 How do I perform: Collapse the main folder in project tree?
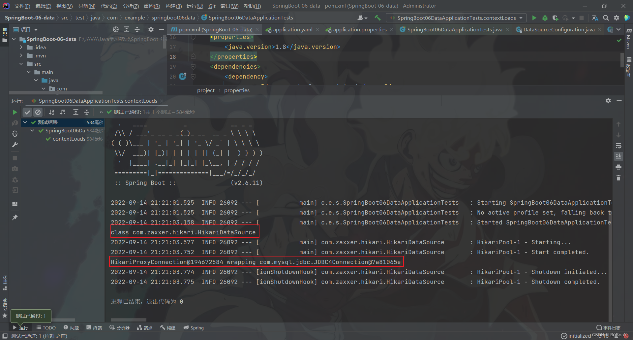(29, 72)
